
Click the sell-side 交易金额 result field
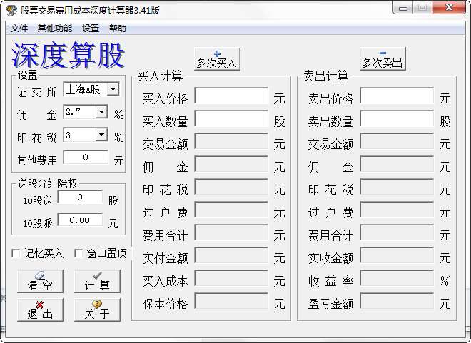tap(397, 141)
